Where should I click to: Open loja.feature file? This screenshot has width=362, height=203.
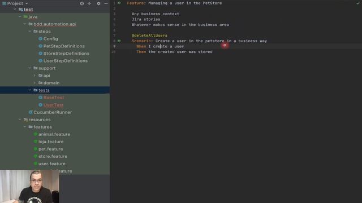tap(51, 142)
